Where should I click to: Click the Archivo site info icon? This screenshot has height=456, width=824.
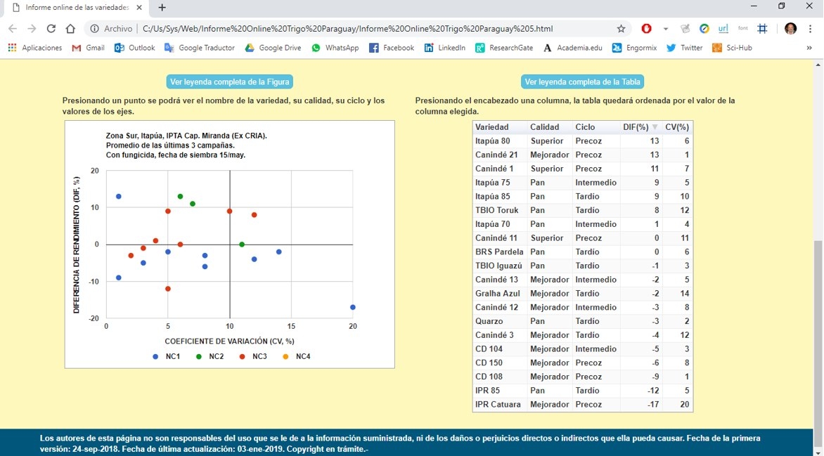coord(94,29)
